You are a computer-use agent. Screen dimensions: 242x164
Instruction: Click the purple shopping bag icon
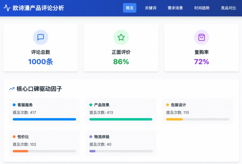coord(201,37)
